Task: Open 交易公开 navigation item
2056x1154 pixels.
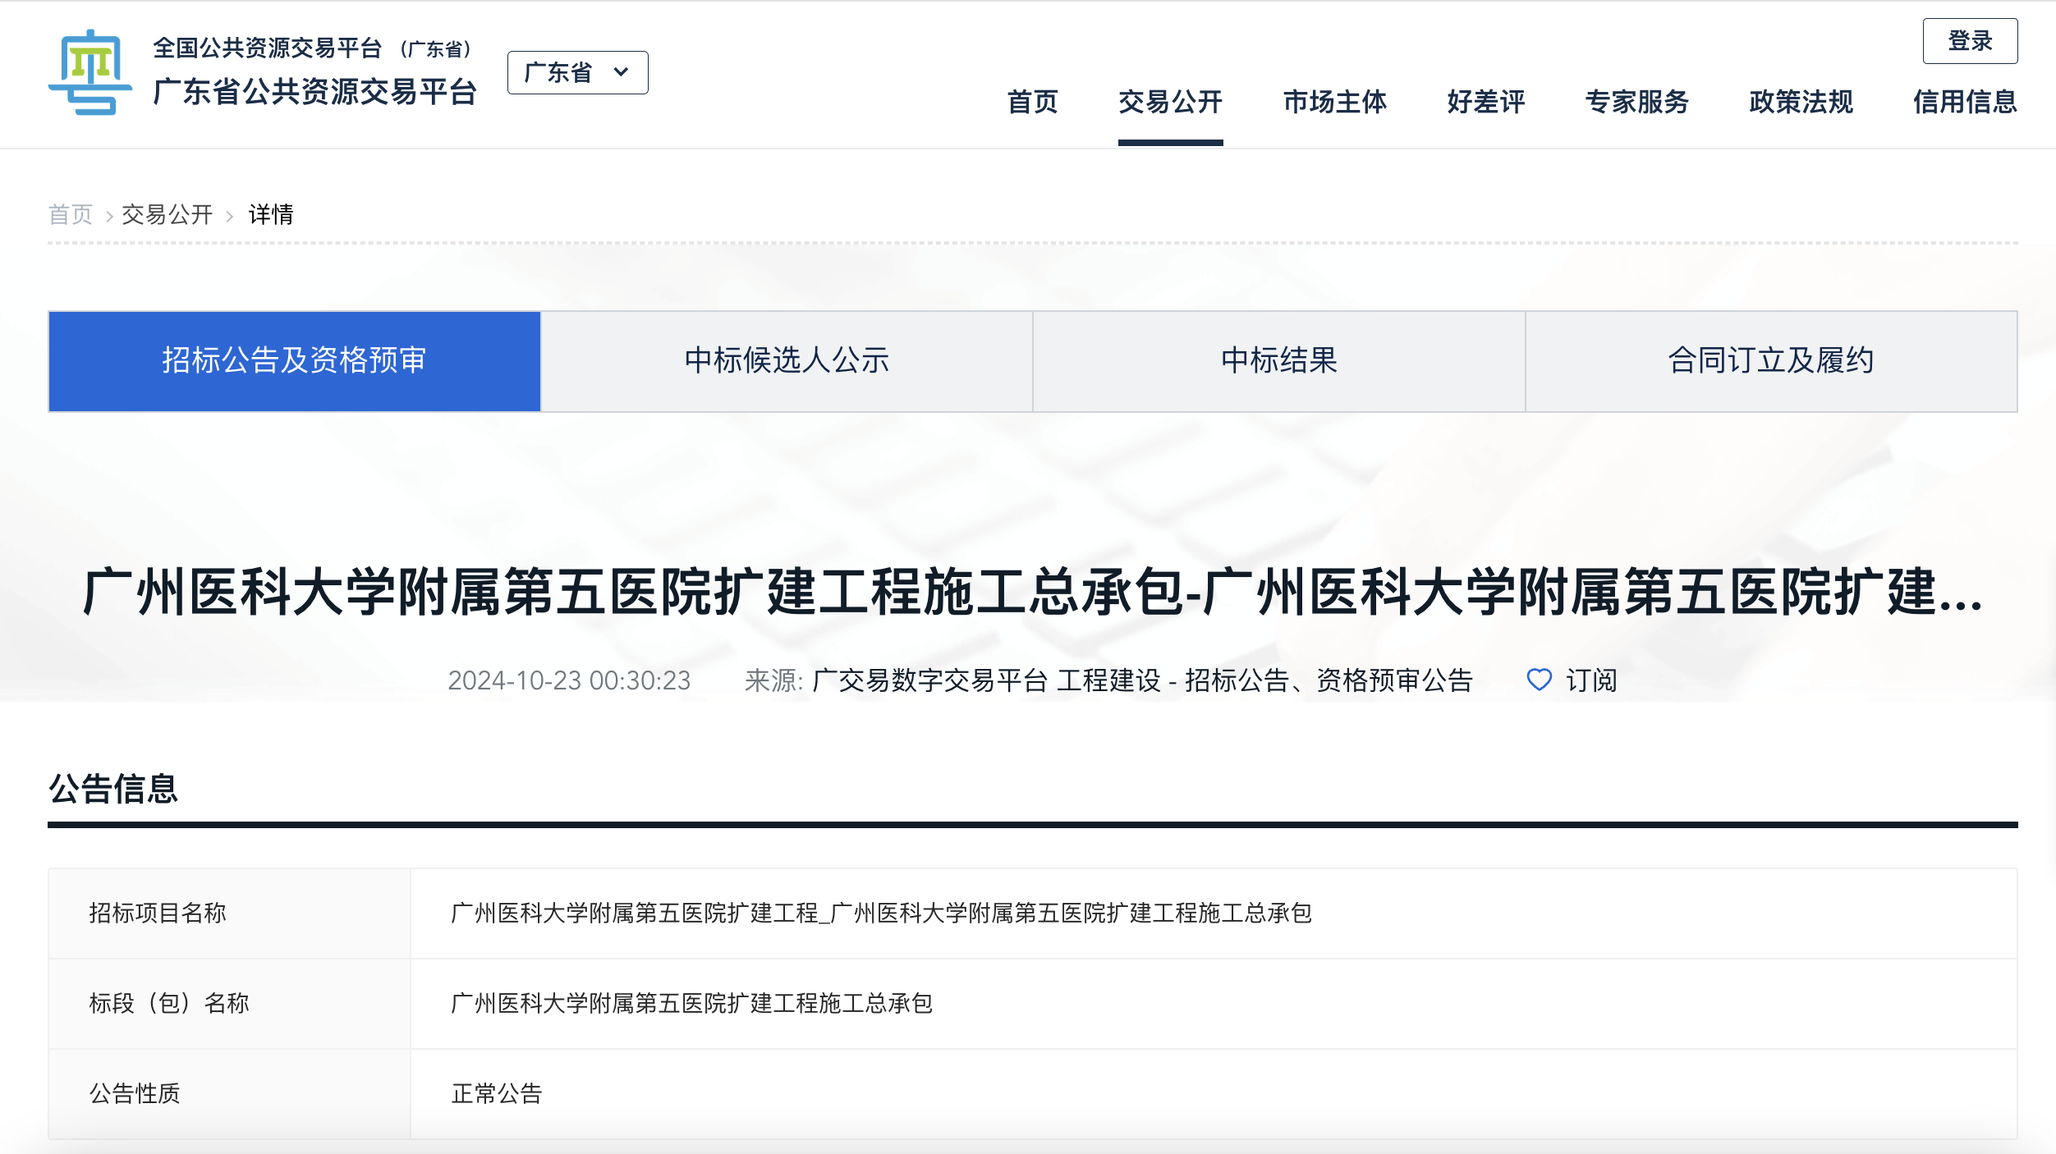Action: [x=1170, y=102]
